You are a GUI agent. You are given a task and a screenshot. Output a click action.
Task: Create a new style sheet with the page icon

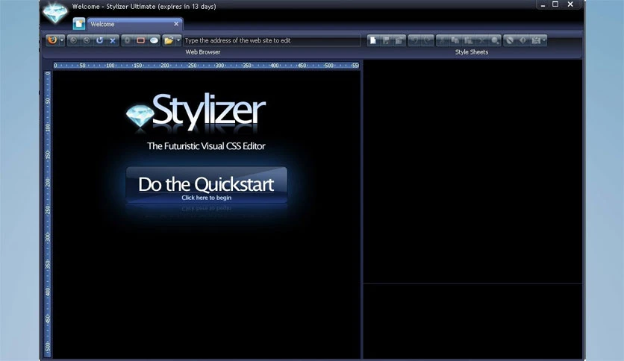tap(373, 40)
